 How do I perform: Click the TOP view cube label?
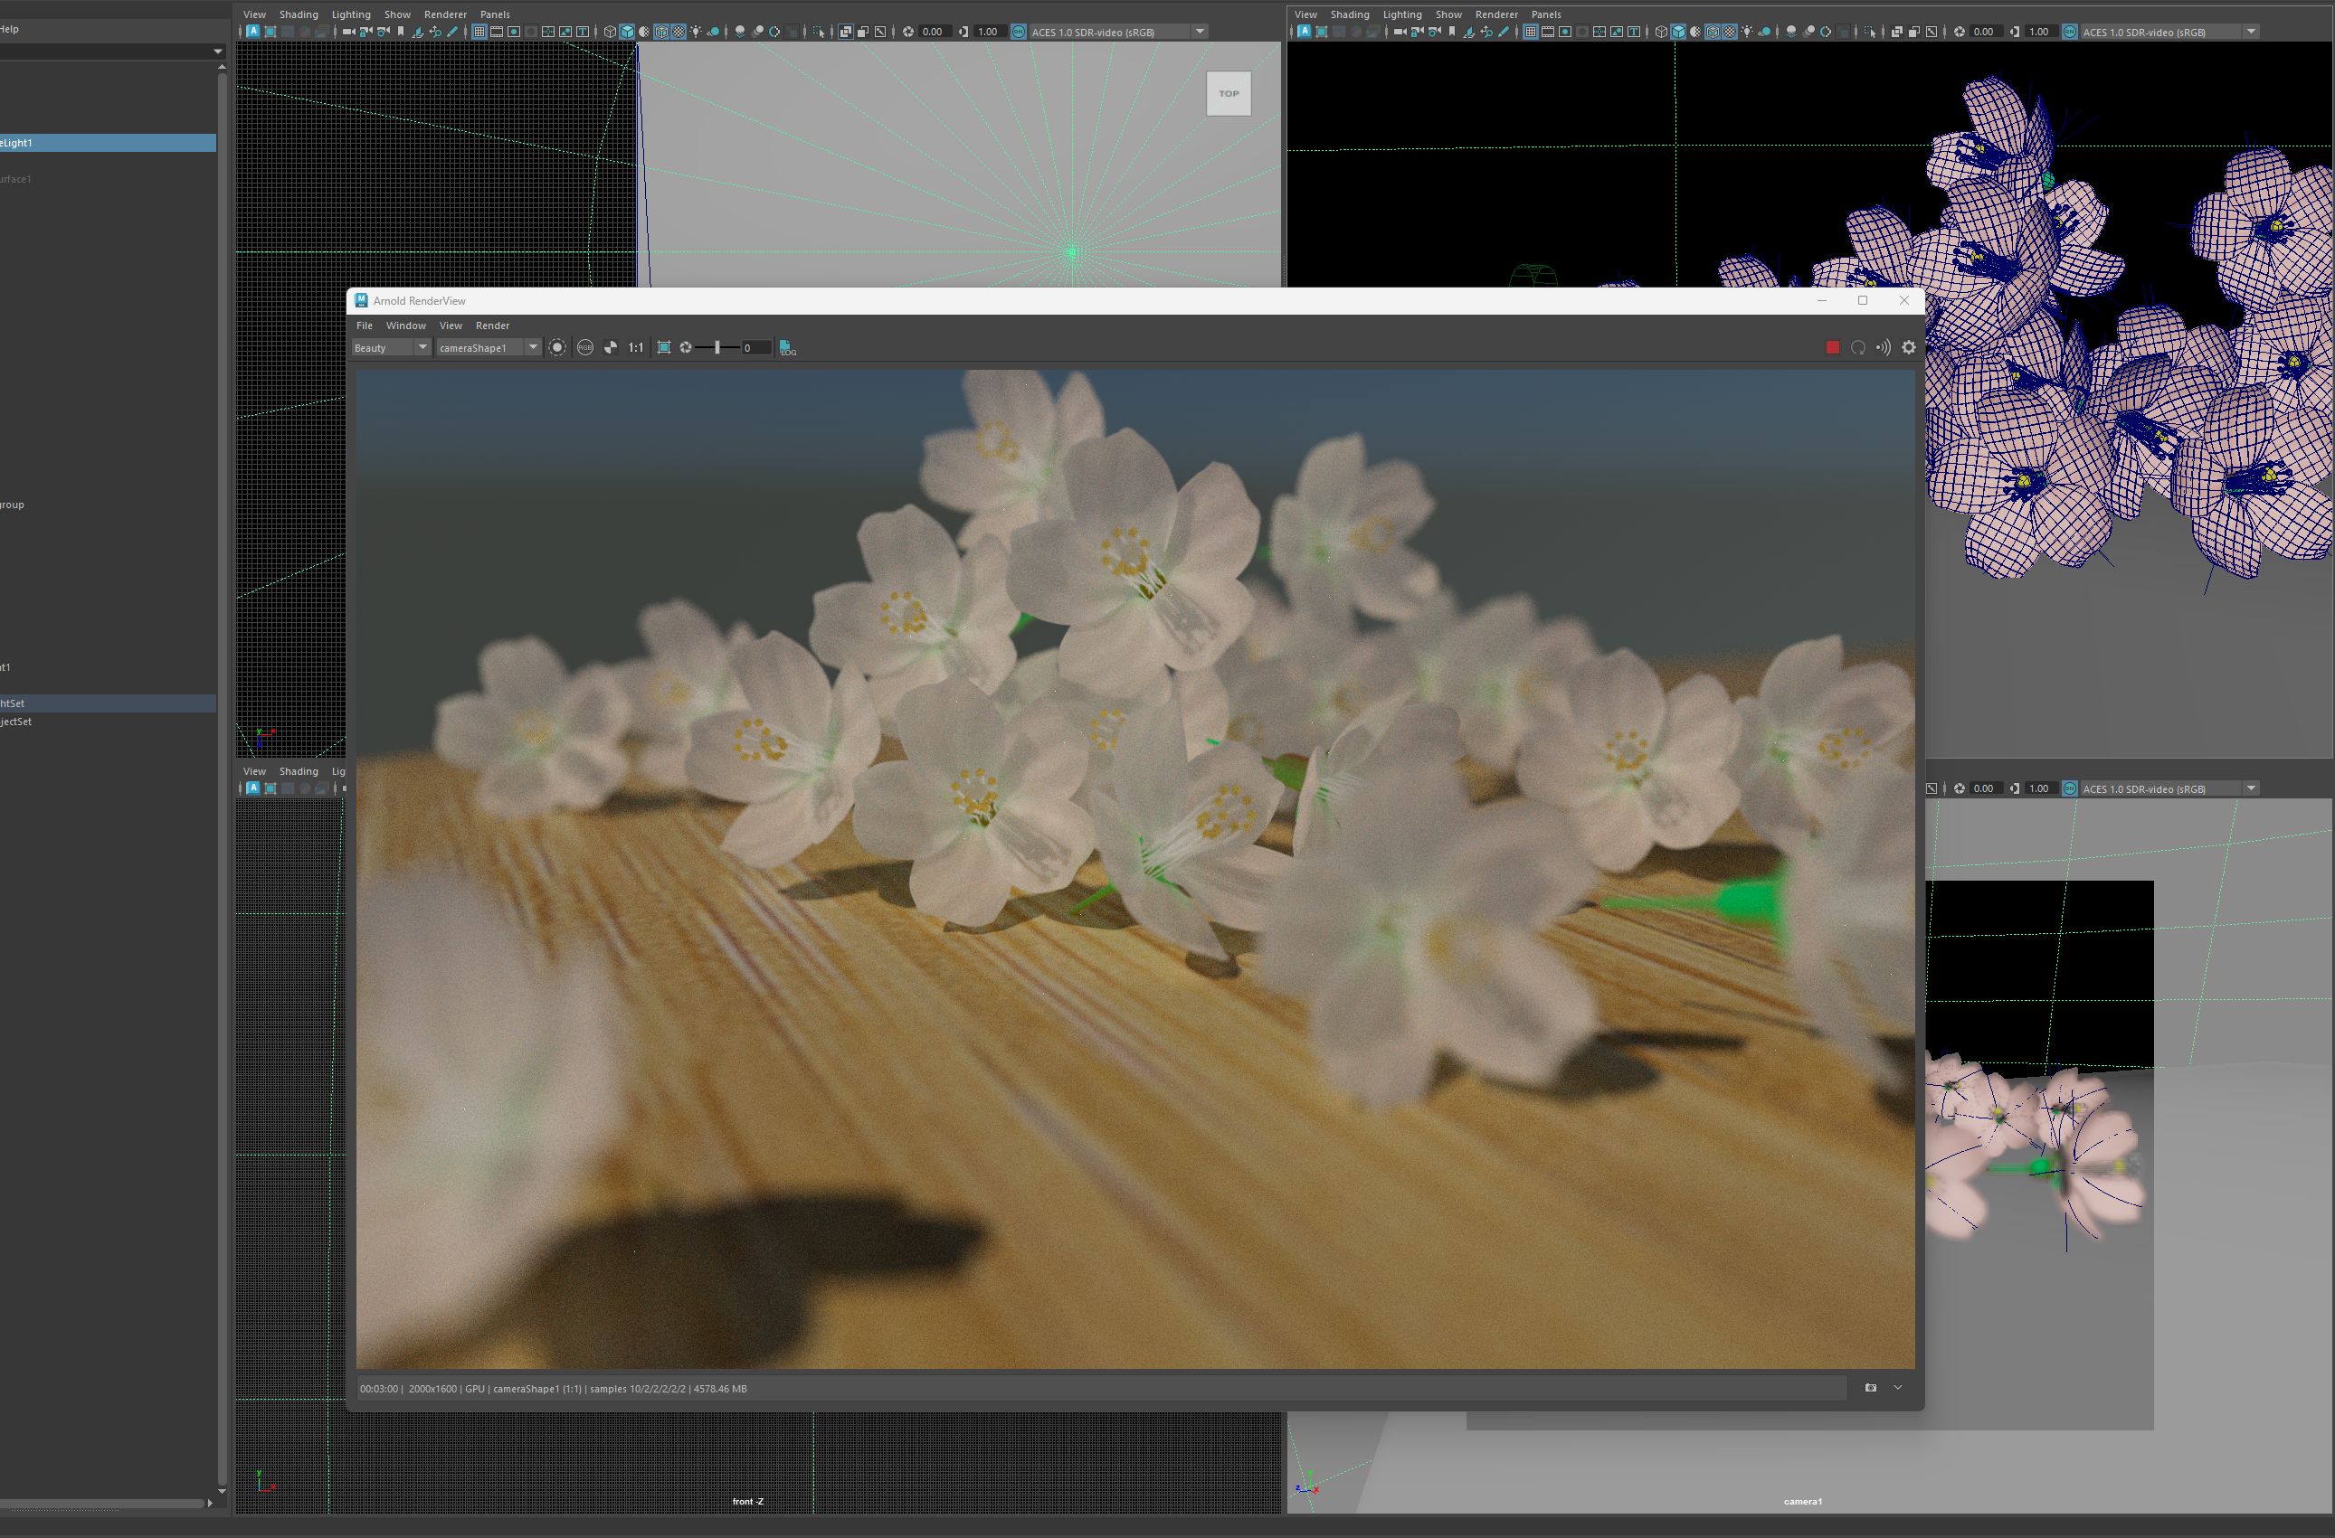[x=1228, y=94]
